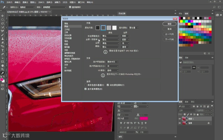Click 图层 1 layer thumbnail
The width and height of the screenshot is (223, 140).
(x=185, y=119)
